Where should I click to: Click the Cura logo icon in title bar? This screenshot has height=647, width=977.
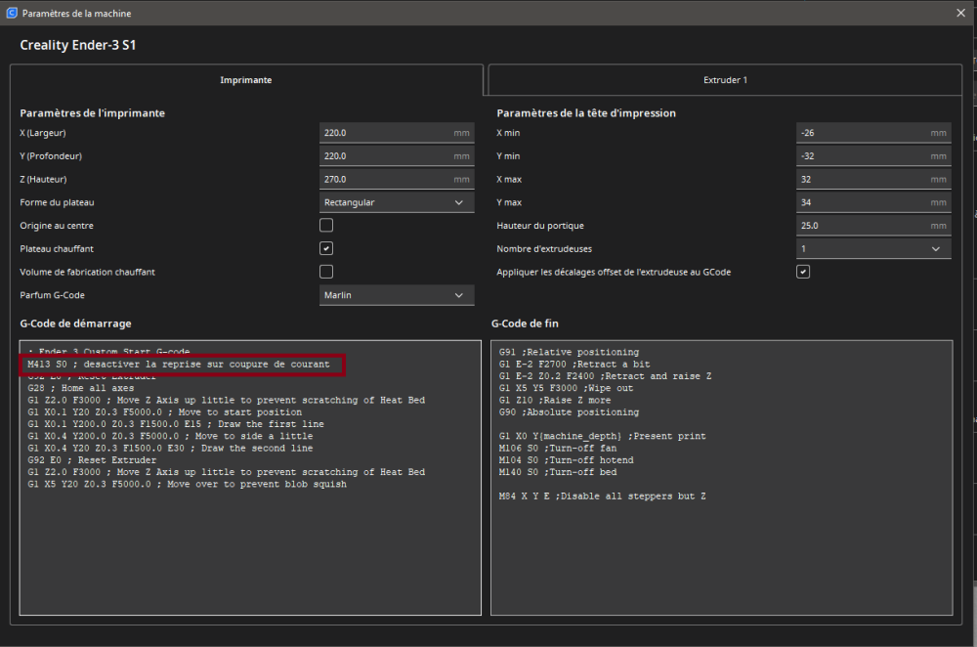pyautogui.click(x=11, y=14)
